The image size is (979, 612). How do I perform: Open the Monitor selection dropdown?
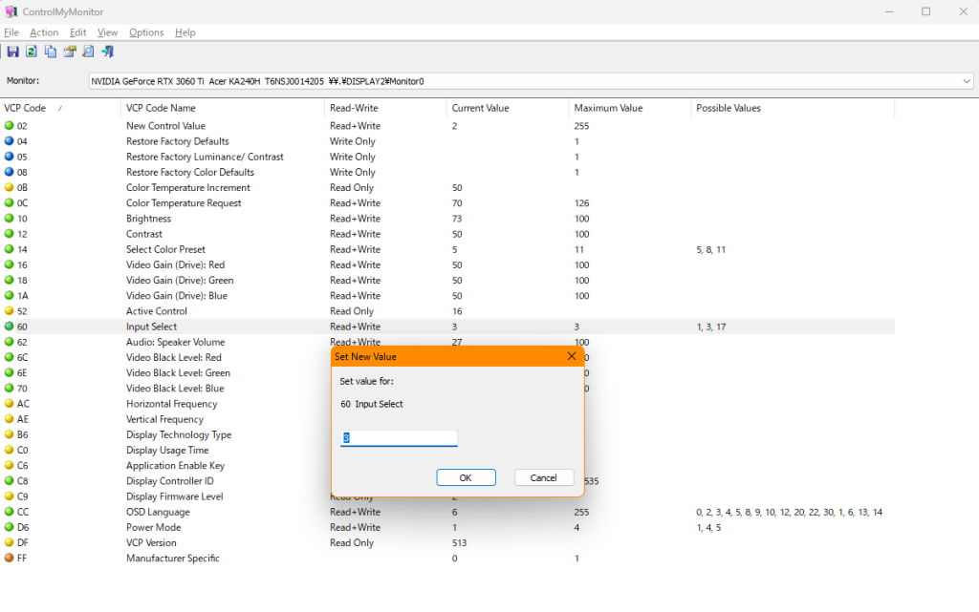pos(966,81)
